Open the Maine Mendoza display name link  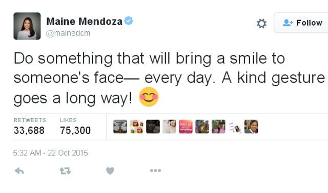tap(84, 22)
